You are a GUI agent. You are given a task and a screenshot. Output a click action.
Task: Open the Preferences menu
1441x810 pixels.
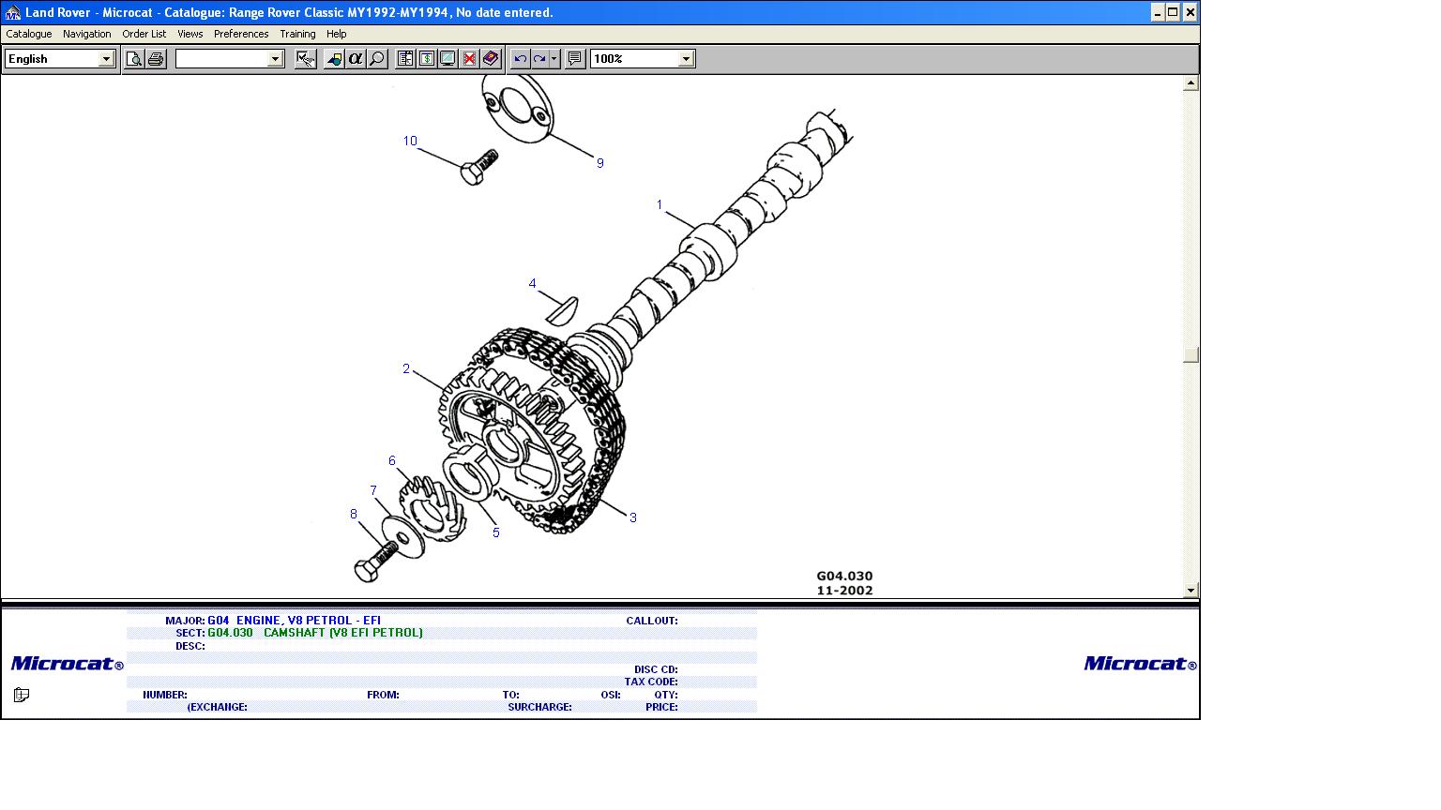(x=241, y=34)
